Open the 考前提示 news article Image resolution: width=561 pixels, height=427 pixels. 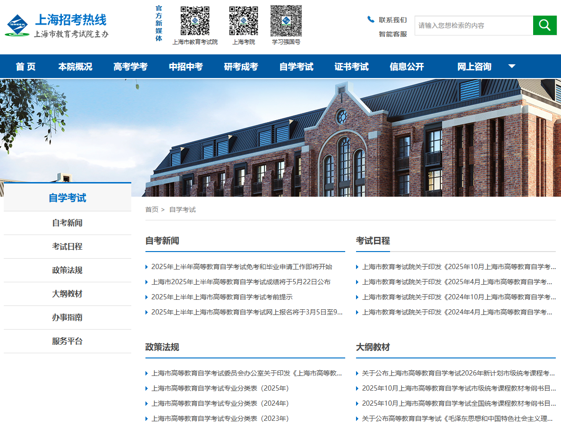(222, 297)
